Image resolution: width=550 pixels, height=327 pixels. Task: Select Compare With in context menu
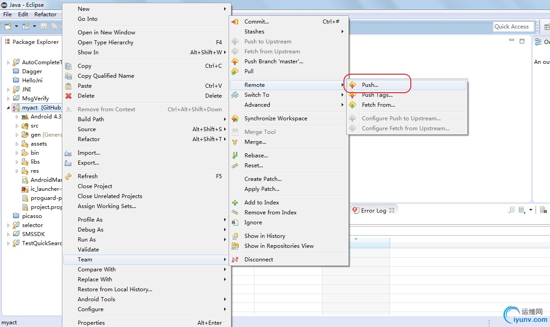(146, 270)
